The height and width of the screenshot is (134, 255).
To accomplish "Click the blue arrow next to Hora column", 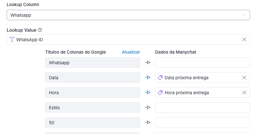I will pyautogui.click(x=148, y=93).
